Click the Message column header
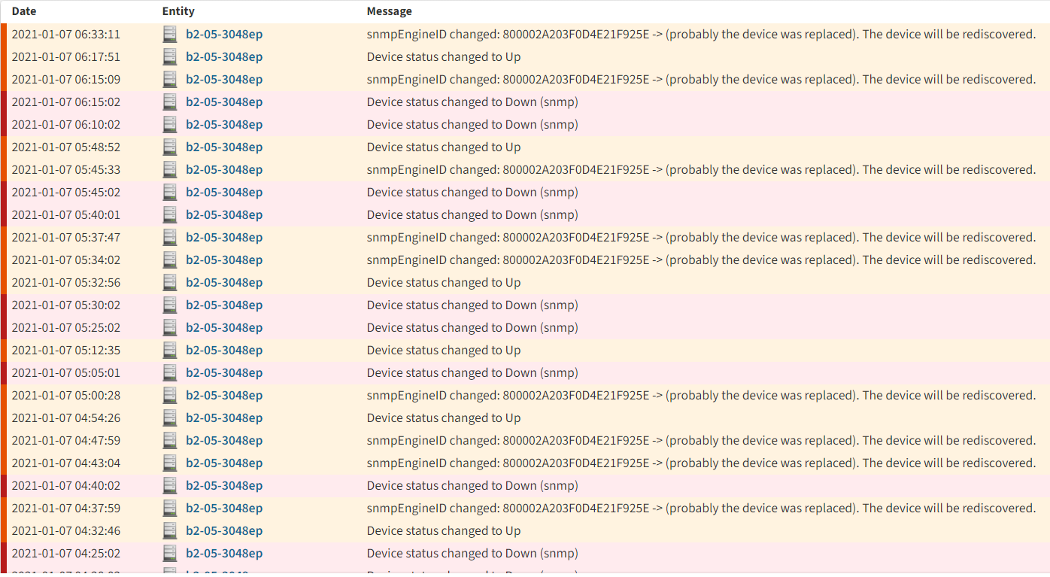1050x577 pixels. tap(389, 11)
